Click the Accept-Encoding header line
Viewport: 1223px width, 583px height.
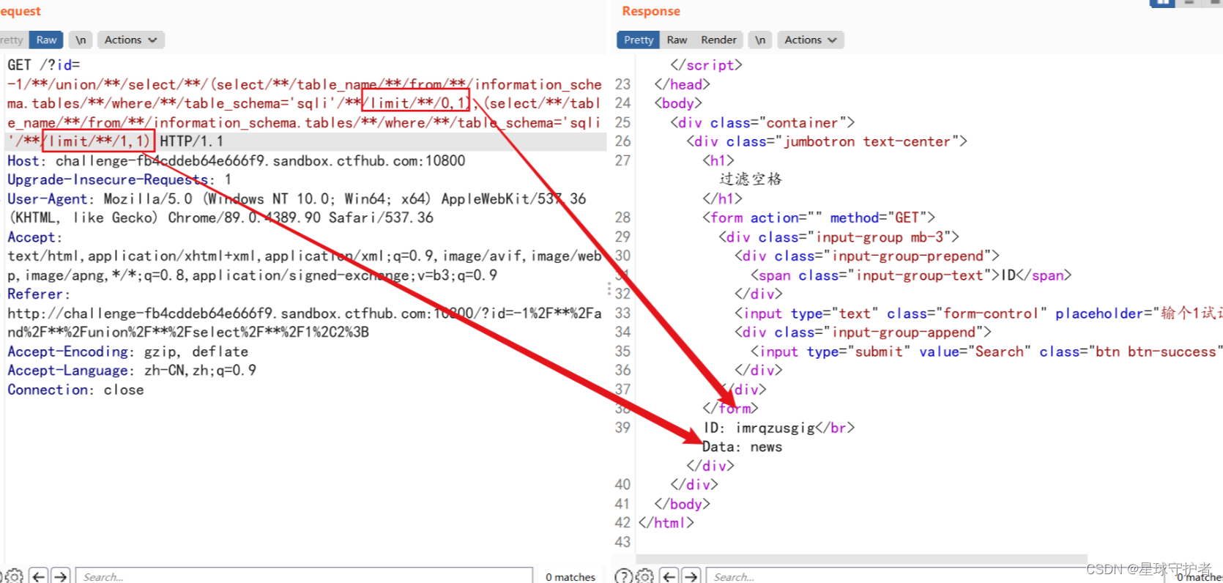click(x=128, y=352)
